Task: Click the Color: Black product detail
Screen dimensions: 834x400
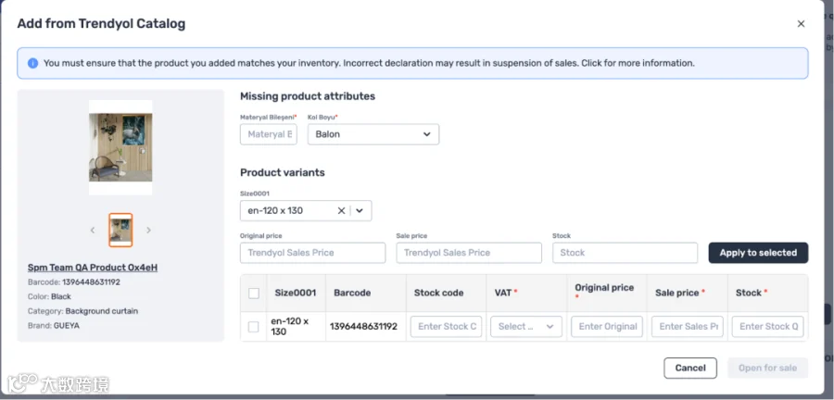Action: pos(49,296)
